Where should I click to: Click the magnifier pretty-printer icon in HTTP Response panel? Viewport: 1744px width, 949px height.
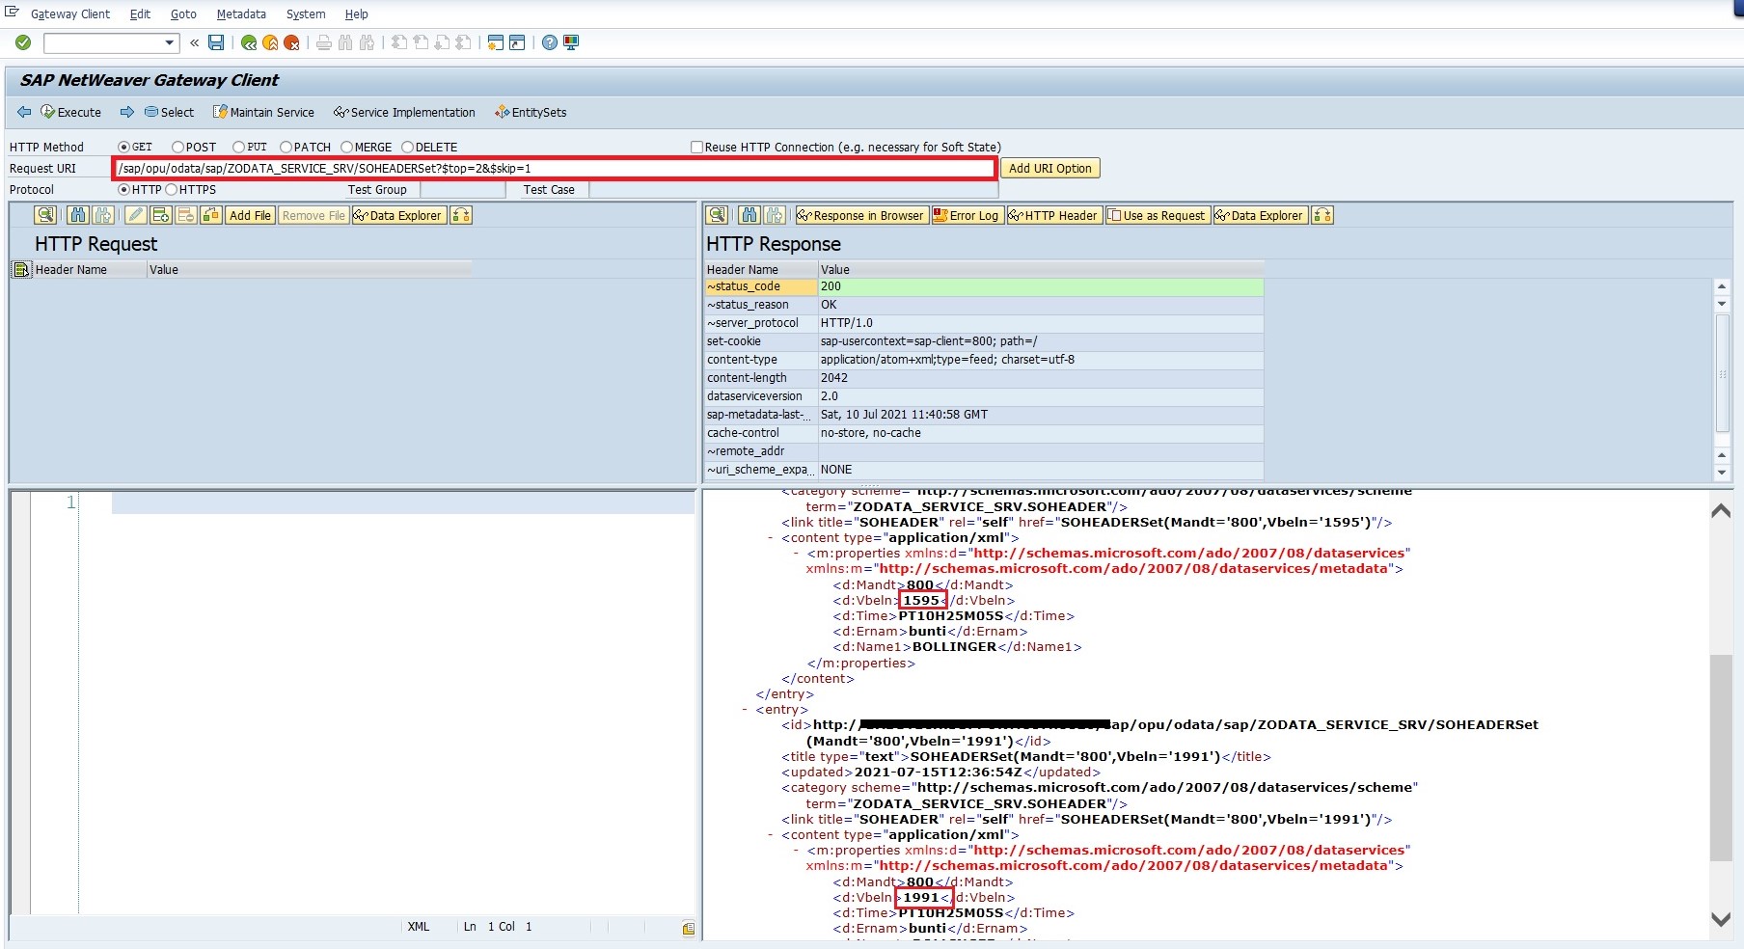(x=718, y=215)
